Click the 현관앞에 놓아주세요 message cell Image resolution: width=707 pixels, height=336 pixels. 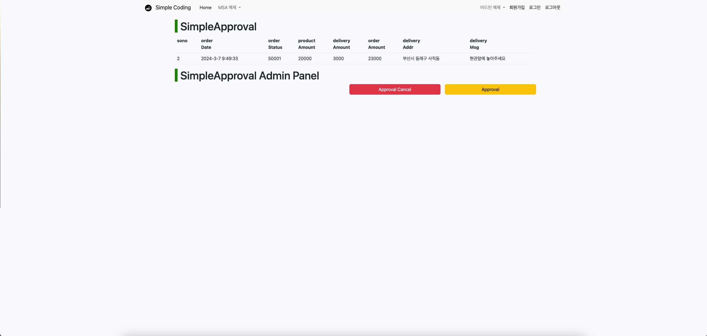[x=487, y=58]
